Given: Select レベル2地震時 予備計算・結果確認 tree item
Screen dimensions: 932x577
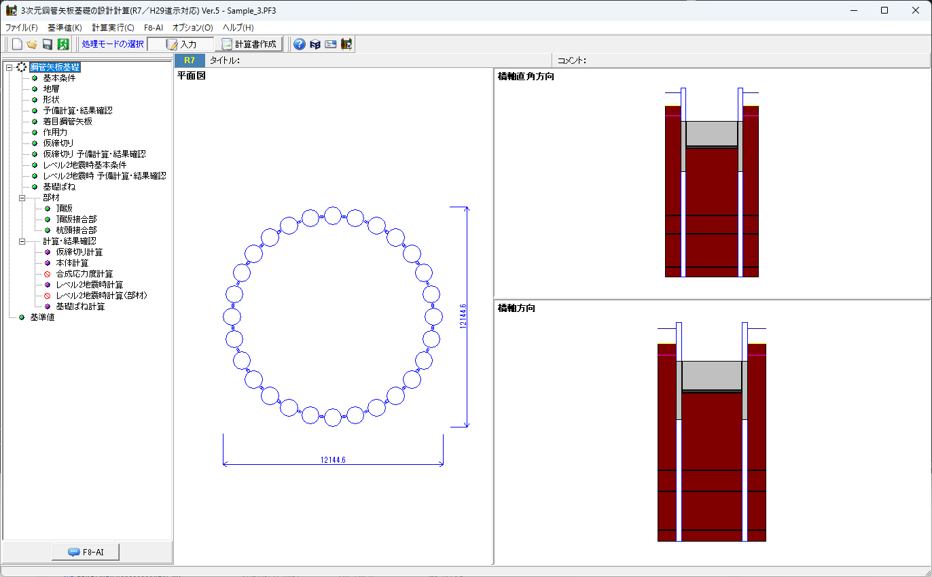Looking at the screenshot, I should pos(104,176).
